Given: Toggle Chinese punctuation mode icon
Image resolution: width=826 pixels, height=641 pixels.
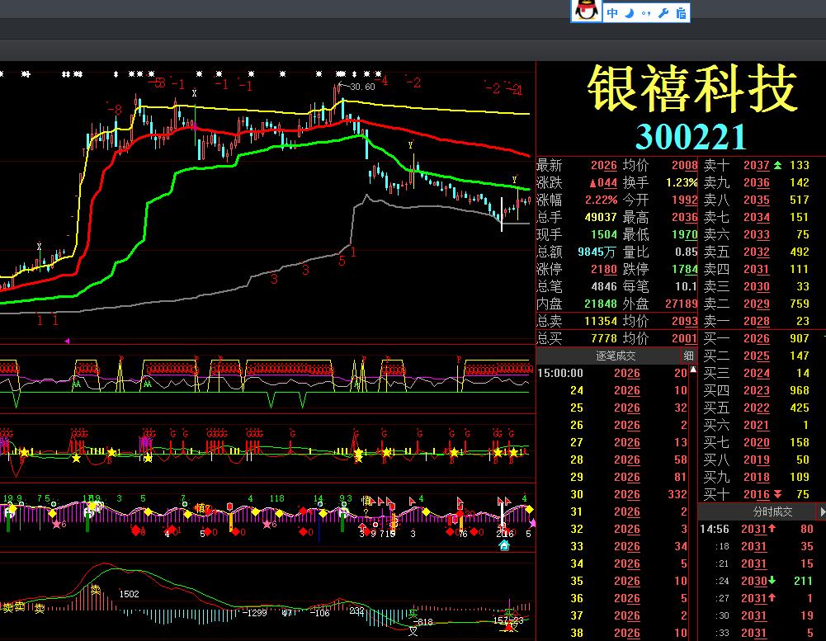Looking at the screenshot, I should 646,14.
